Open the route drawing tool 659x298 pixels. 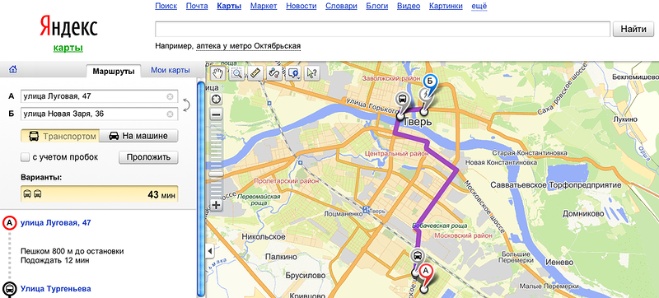tap(274, 73)
